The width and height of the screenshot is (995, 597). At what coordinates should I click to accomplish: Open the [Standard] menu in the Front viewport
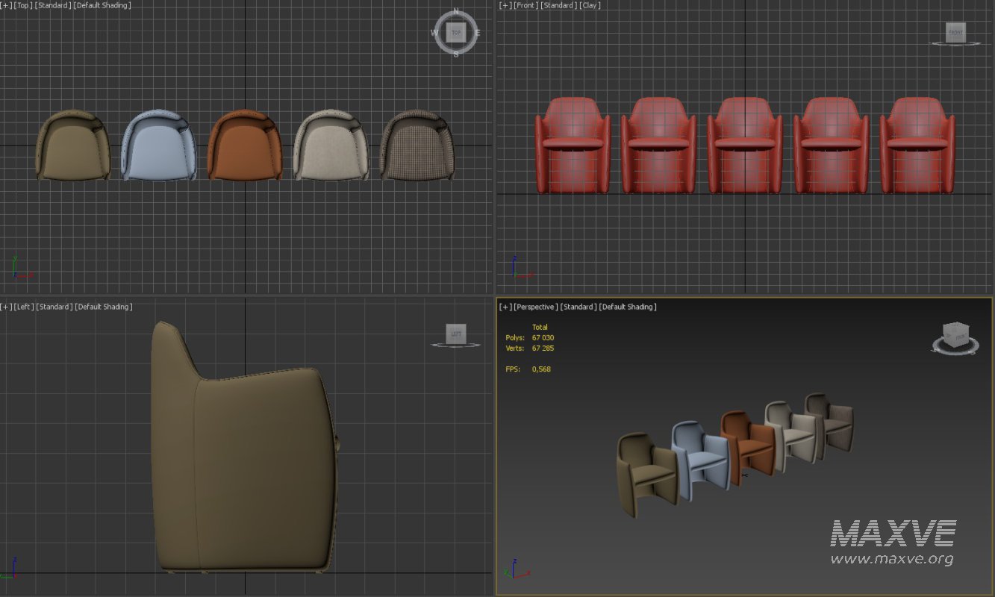558,5
